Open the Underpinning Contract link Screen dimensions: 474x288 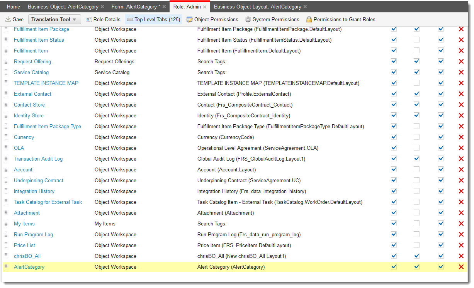click(x=39, y=180)
